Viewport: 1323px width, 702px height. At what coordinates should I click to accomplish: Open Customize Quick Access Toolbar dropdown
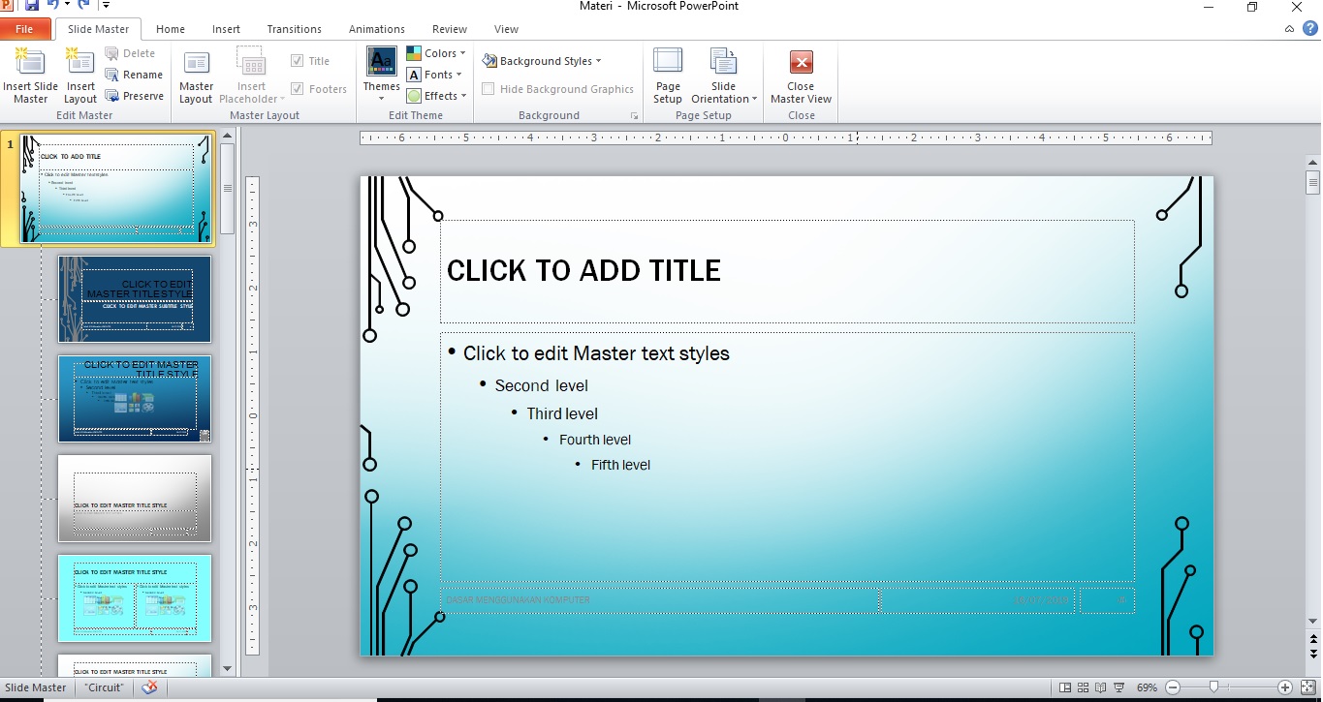(106, 6)
